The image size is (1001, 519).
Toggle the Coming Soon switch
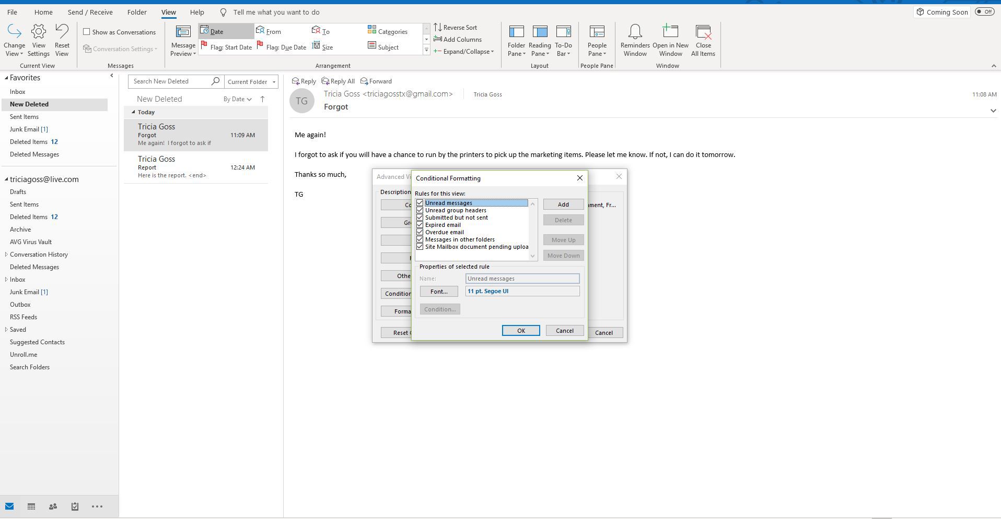[984, 12]
